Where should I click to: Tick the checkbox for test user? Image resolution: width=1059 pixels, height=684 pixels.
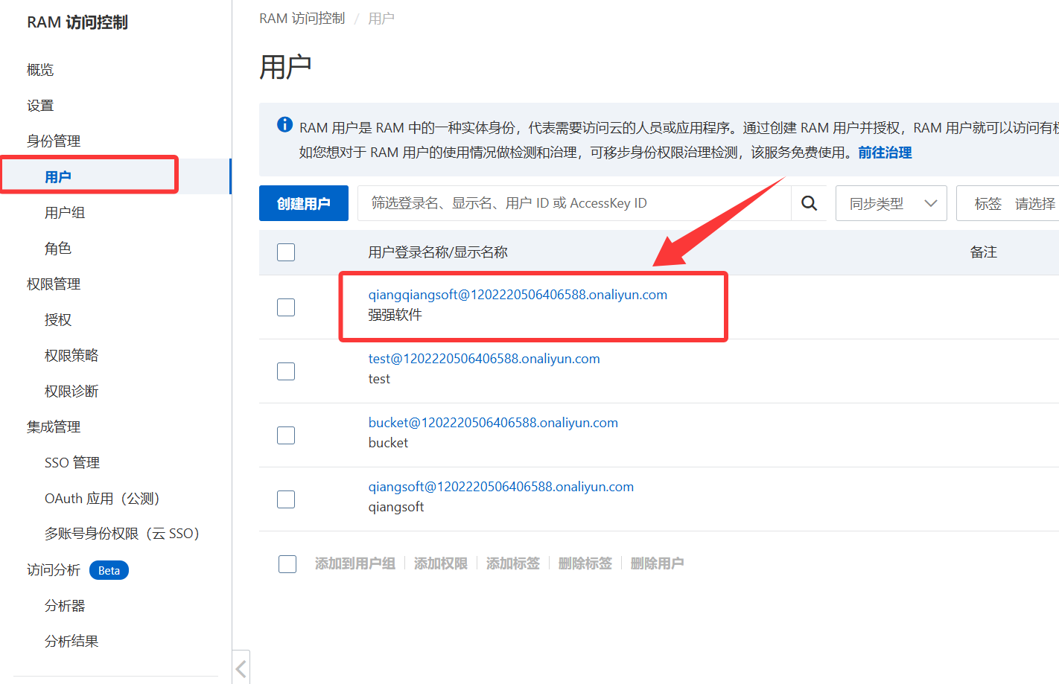point(286,371)
